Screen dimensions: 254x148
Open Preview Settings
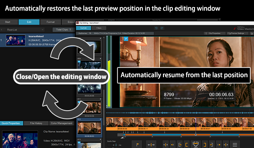238,33
